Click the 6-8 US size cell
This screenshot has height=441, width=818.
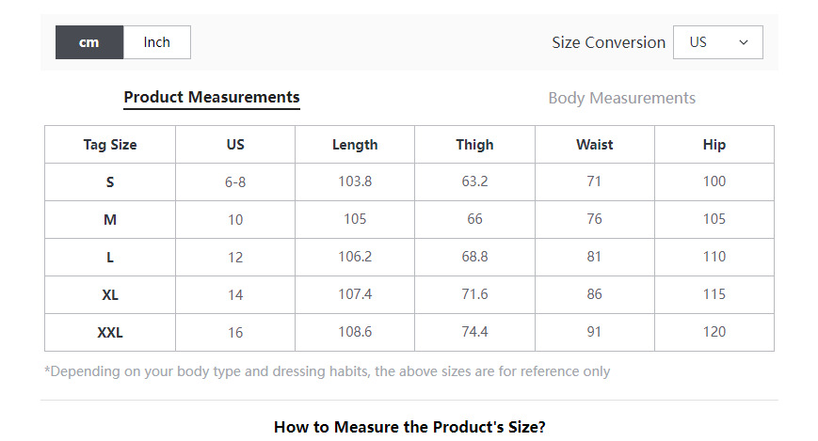[x=235, y=182]
